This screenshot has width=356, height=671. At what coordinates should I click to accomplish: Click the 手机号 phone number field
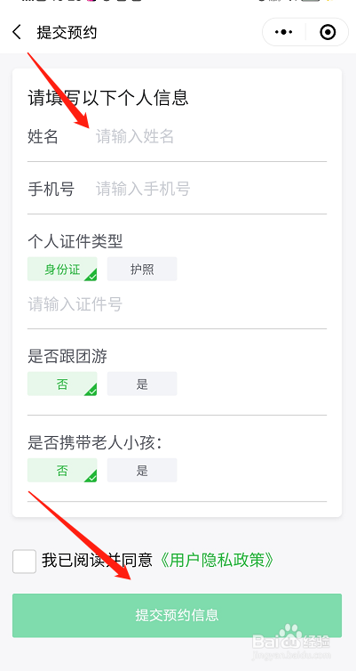210,189
